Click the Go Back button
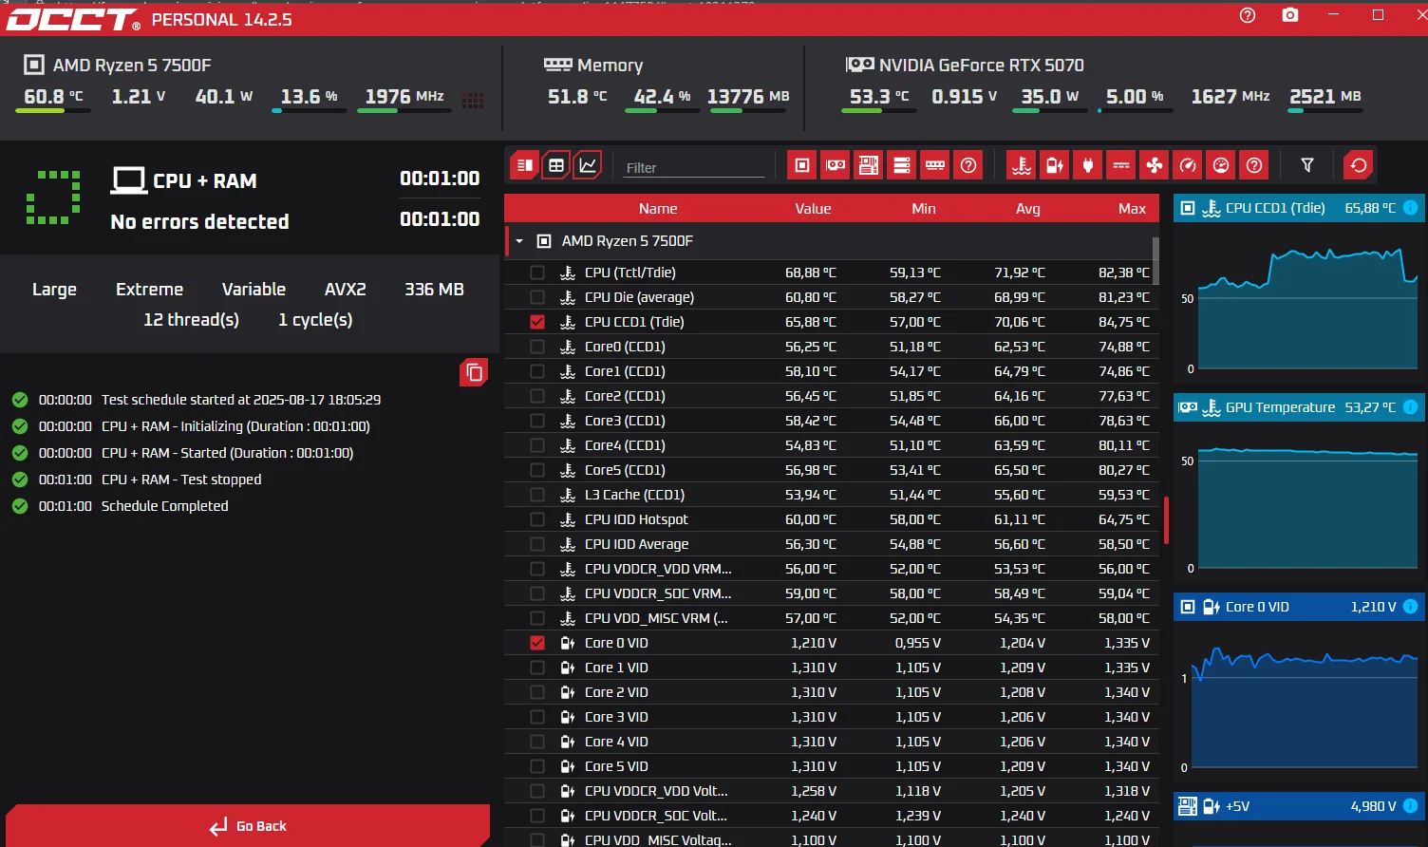This screenshot has height=847, width=1428. click(x=248, y=826)
